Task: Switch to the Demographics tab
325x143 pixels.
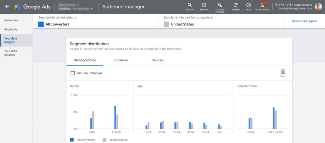Action: pos(84,60)
